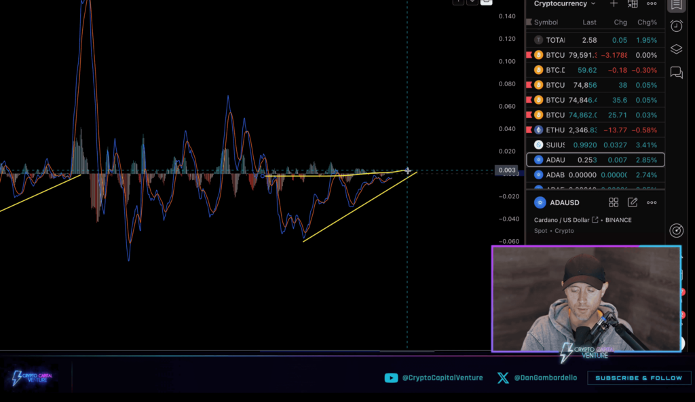Click the 2.85% change on ADAU row
The image size is (695, 402).
coord(646,160)
